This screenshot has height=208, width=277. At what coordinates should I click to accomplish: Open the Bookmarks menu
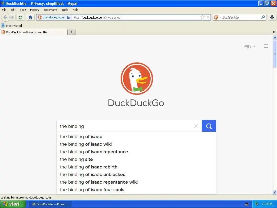(x=51, y=10)
